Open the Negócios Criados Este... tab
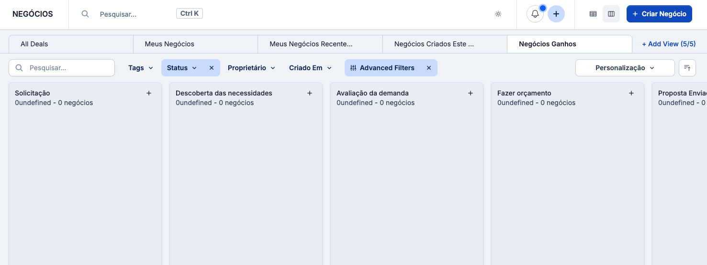 pyautogui.click(x=445, y=44)
